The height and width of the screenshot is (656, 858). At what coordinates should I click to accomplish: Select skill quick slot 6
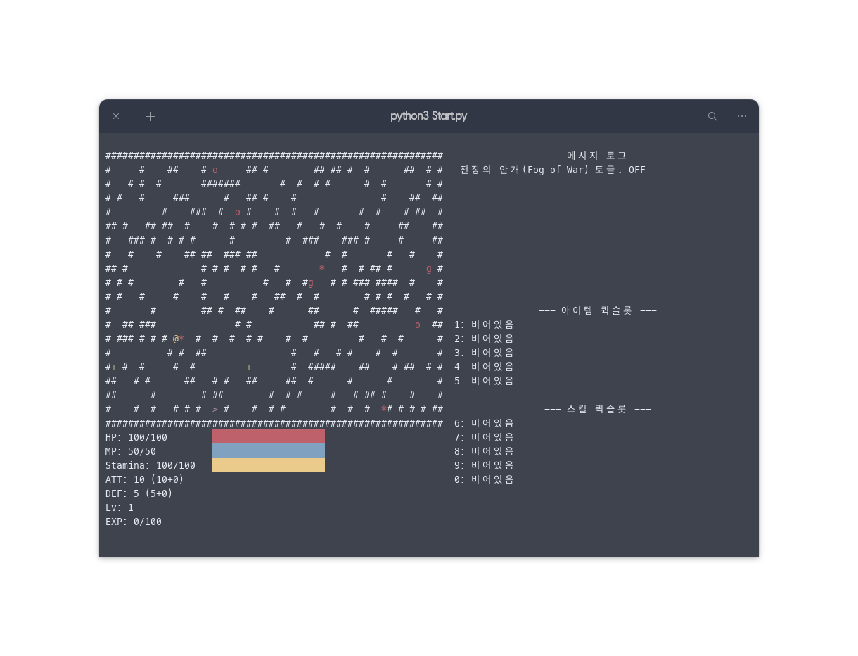[x=484, y=423]
